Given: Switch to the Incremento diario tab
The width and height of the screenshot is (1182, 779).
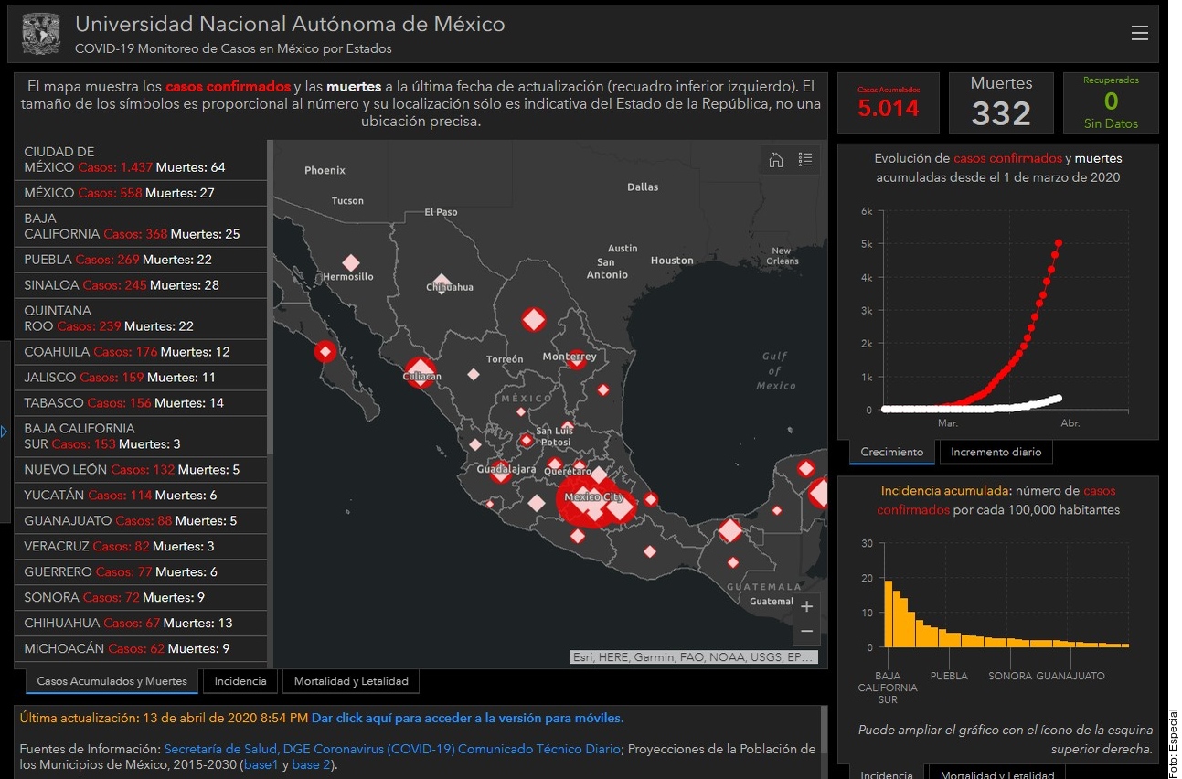Looking at the screenshot, I should tap(996, 452).
